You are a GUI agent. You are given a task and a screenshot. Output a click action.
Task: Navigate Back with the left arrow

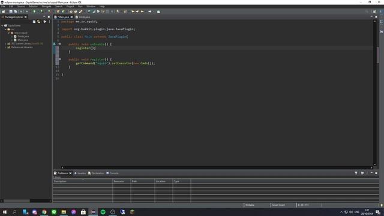pyautogui.click(x=142, y=11)
